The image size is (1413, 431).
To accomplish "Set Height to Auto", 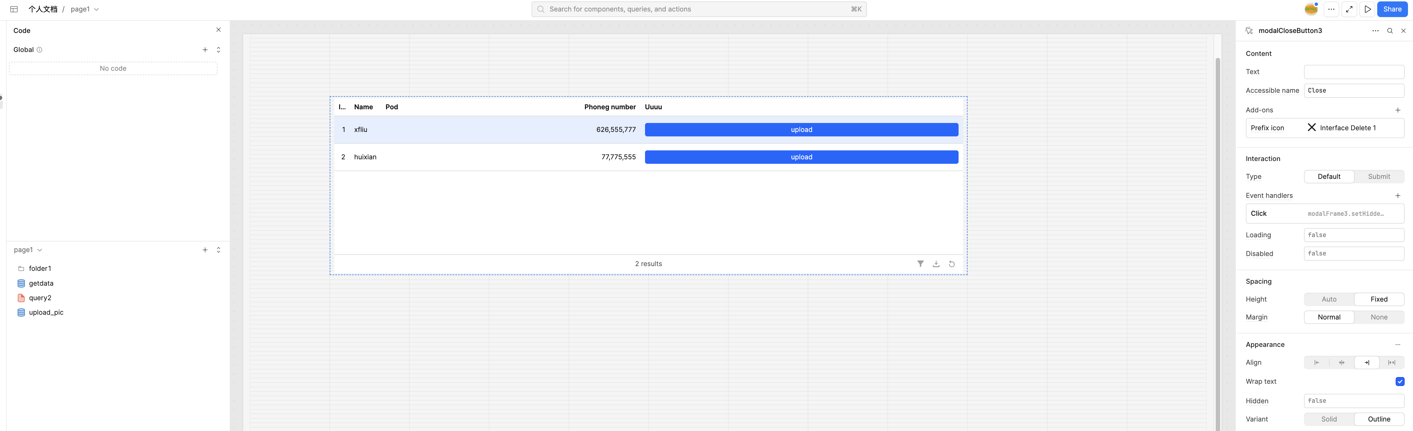I will click(x=1329, y=299).
